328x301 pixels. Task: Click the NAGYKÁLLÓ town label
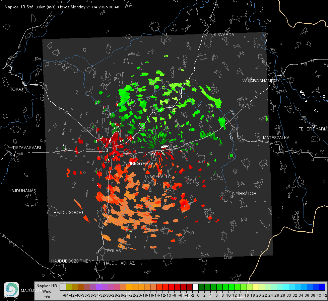coord(159,177)
